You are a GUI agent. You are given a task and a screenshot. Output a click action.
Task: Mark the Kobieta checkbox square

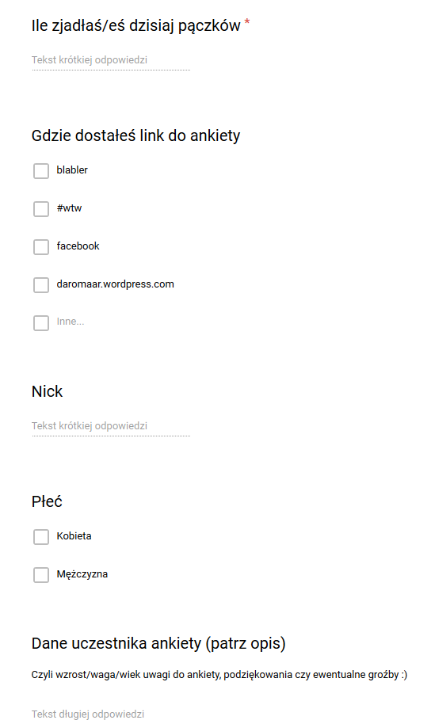41,537
